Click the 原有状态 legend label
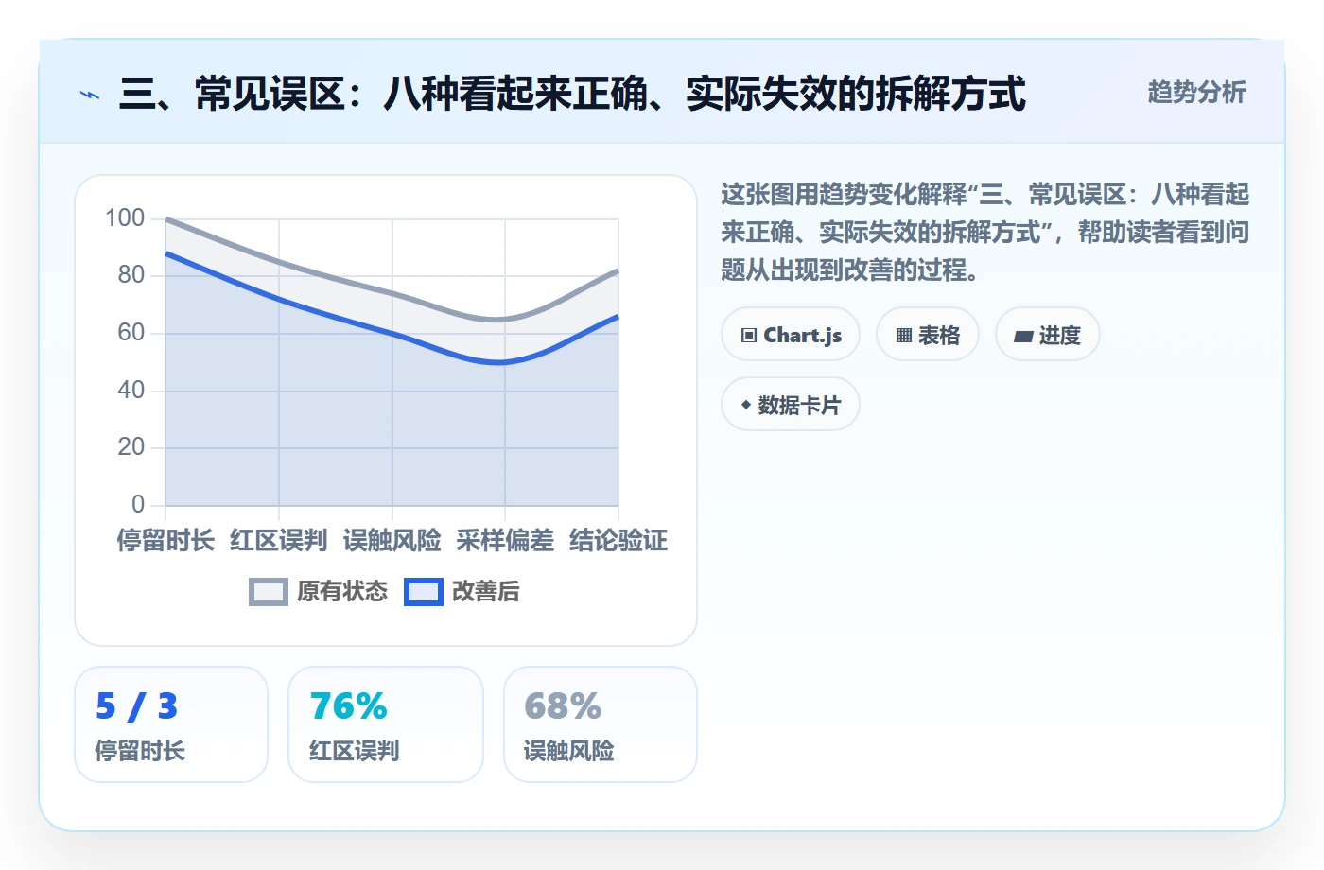Image resolution: width=1324 pixels, height=870 pixels. click(x=342, y=592)
